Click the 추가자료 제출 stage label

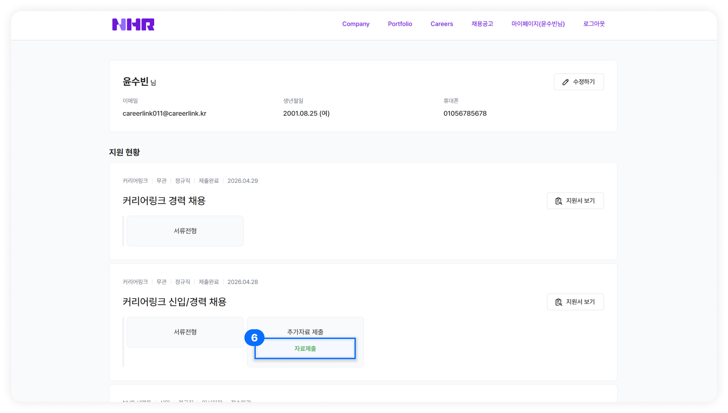(x=305, y=332)
